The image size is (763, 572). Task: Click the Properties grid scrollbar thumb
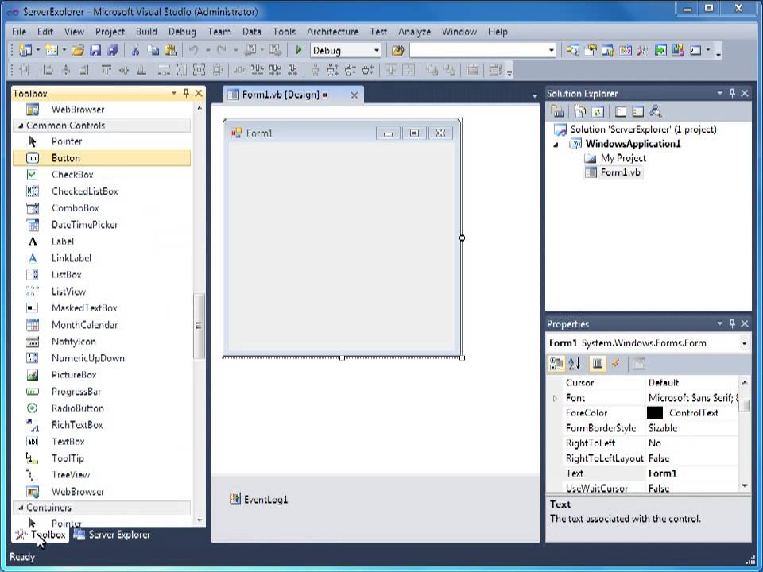745,404
